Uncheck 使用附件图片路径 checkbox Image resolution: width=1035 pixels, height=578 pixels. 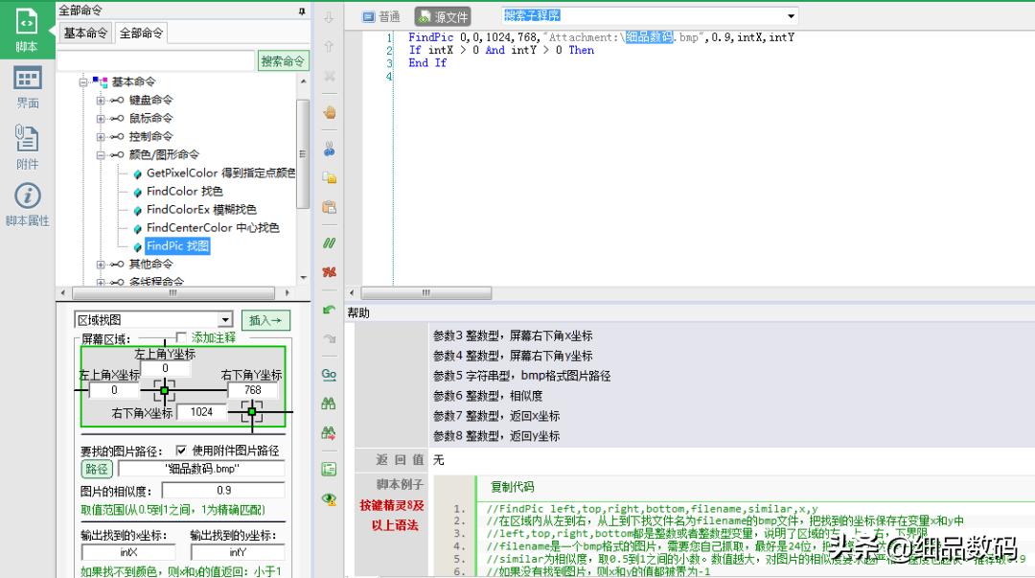(x=181, y=450)
